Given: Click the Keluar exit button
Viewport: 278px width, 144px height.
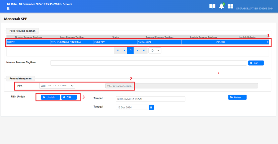Looking at the screenshot, I should click(x=237, y=97).
